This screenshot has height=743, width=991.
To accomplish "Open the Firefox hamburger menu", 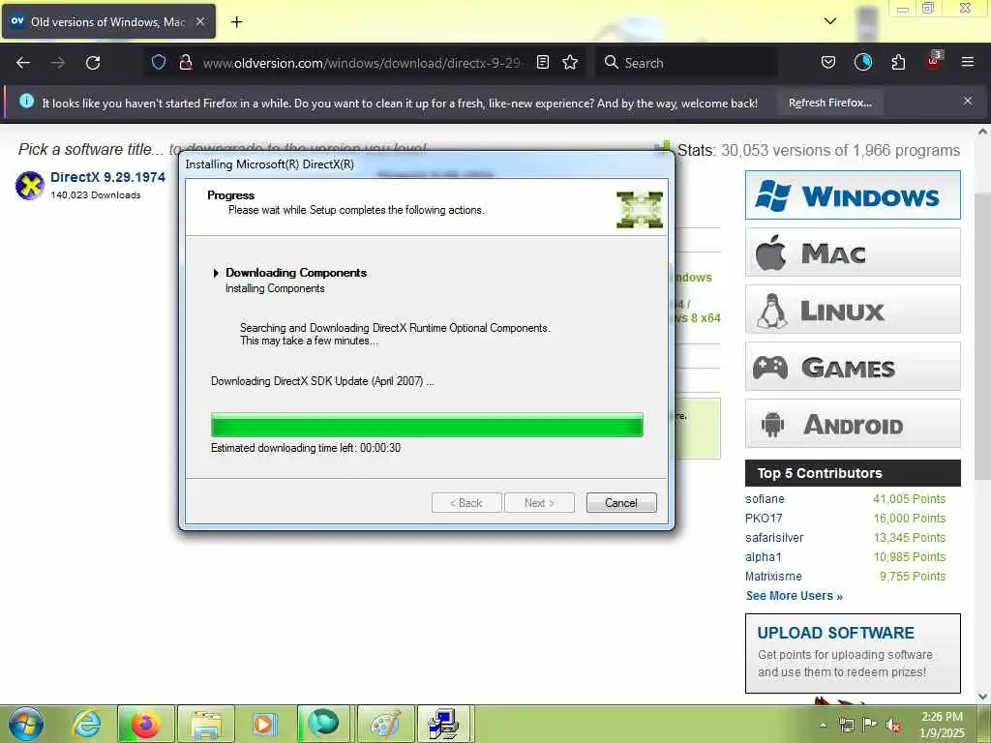I will (967, 62).
